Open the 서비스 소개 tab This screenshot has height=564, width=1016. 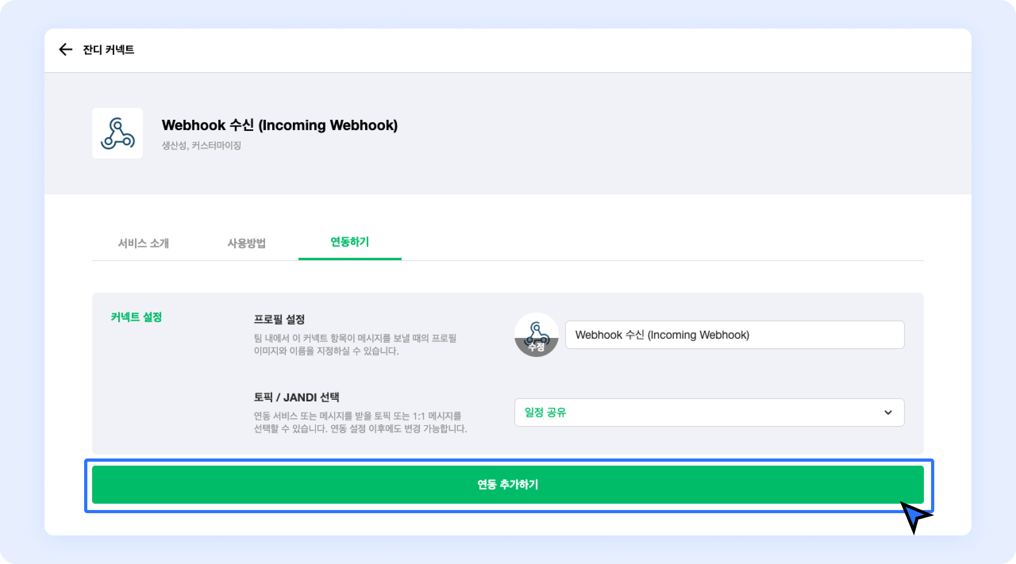tap(144, 243)
